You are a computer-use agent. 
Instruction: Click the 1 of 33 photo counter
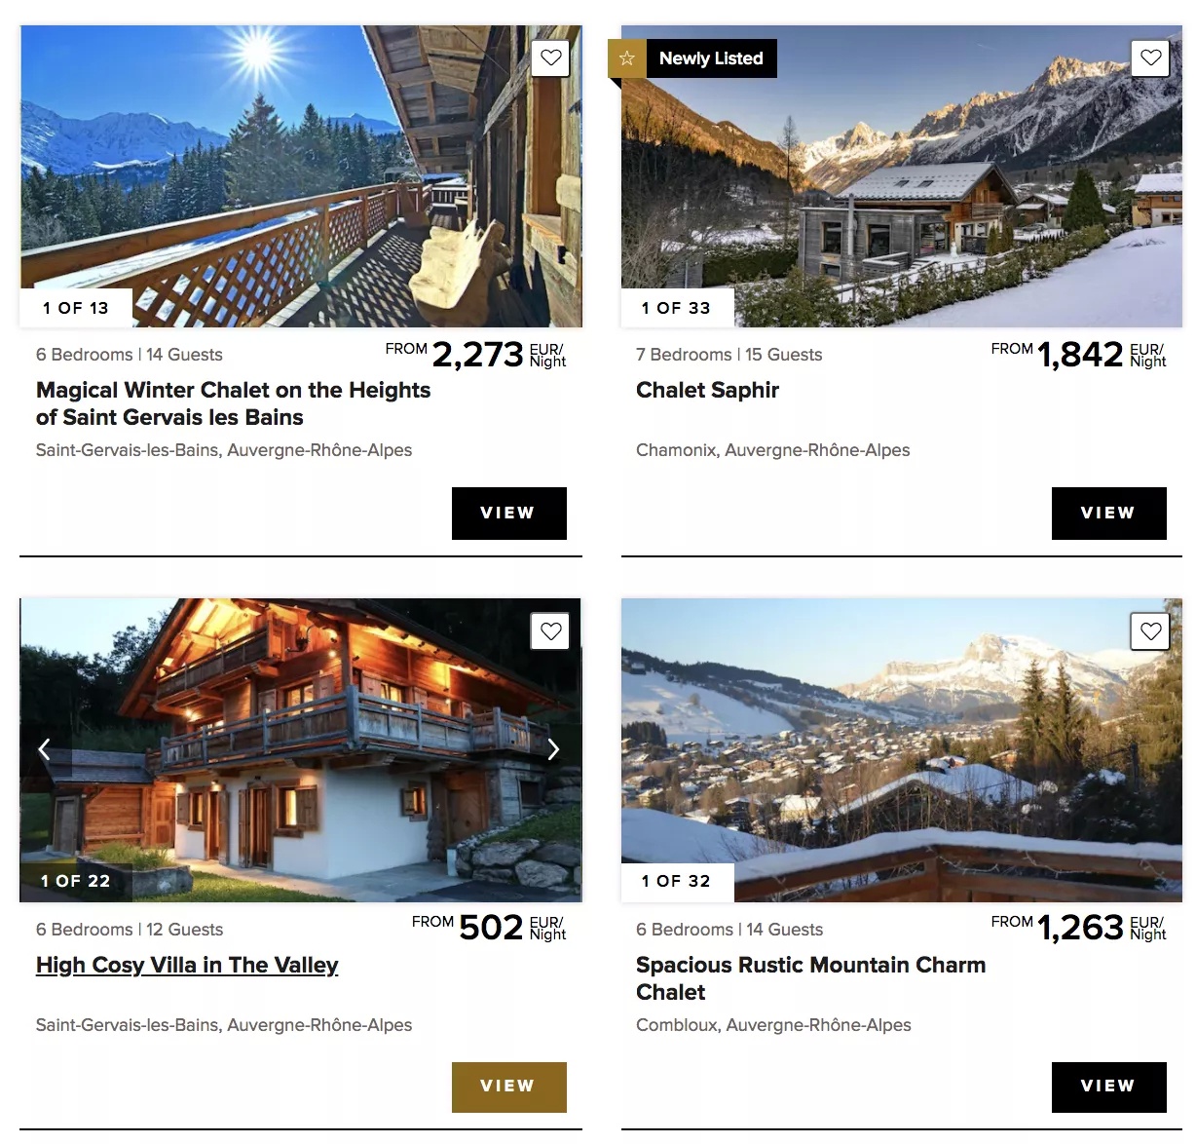pos(676,308)
